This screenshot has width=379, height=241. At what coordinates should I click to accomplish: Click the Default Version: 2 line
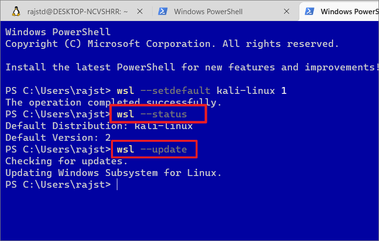(58, 137)
